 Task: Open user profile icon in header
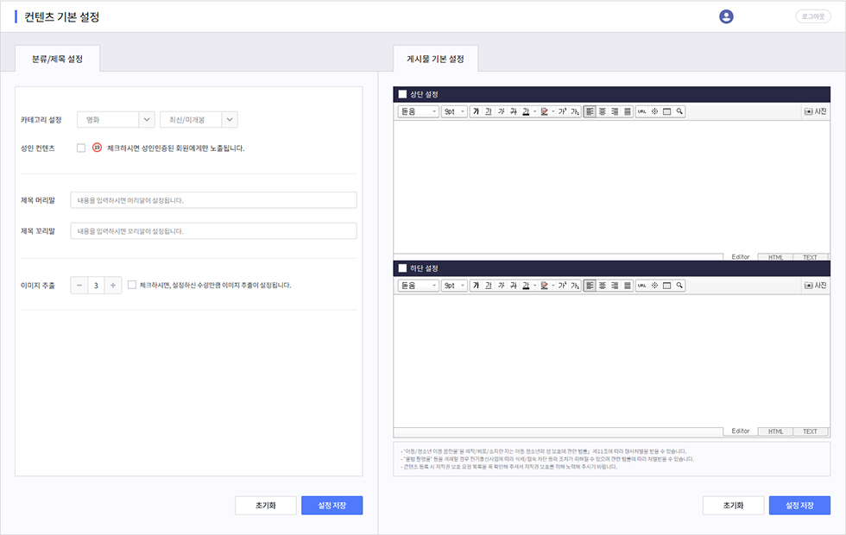pos(726,16)
